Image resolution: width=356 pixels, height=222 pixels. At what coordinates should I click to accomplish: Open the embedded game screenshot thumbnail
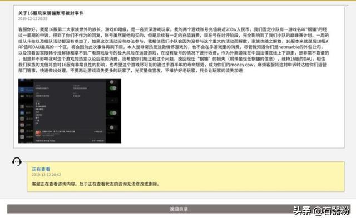pyautogui.click(x=70, y=111)
